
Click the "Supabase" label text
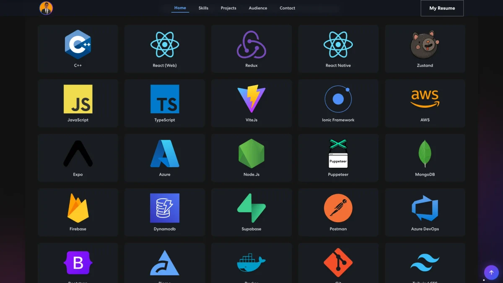coord(251,229)
